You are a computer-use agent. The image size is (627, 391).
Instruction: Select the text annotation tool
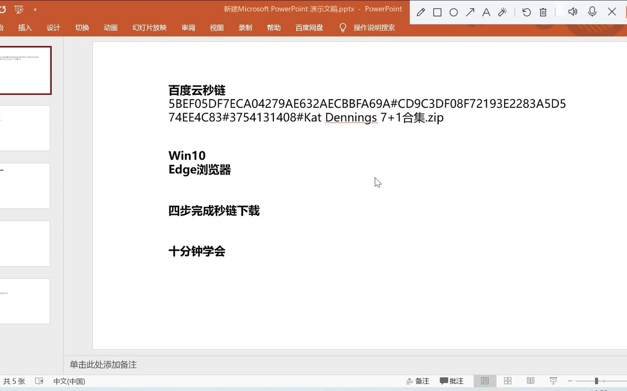click(x=486, y=12)
